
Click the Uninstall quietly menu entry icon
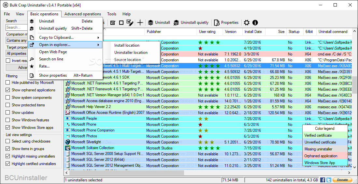[x=32, y=28]
